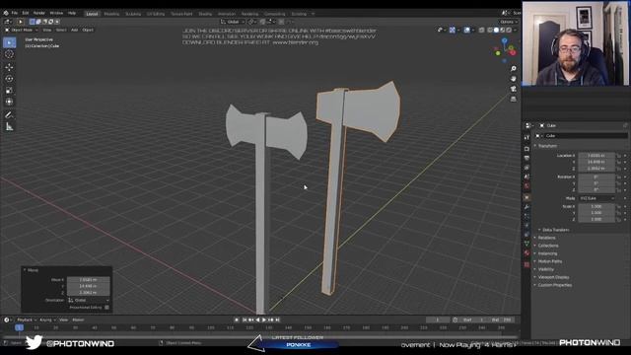The width and height of the screenshot is (631, 355).
Task: Click the frame 1 playhead marker
Action: (x=19, y=328)
